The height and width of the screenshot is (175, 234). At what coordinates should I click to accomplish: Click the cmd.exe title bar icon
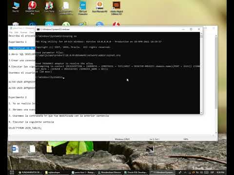coord(38,29)
